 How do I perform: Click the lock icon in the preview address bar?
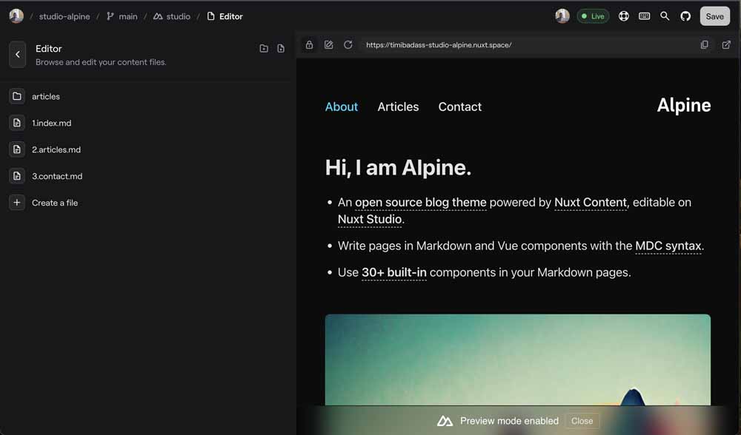tap(309, 44)
